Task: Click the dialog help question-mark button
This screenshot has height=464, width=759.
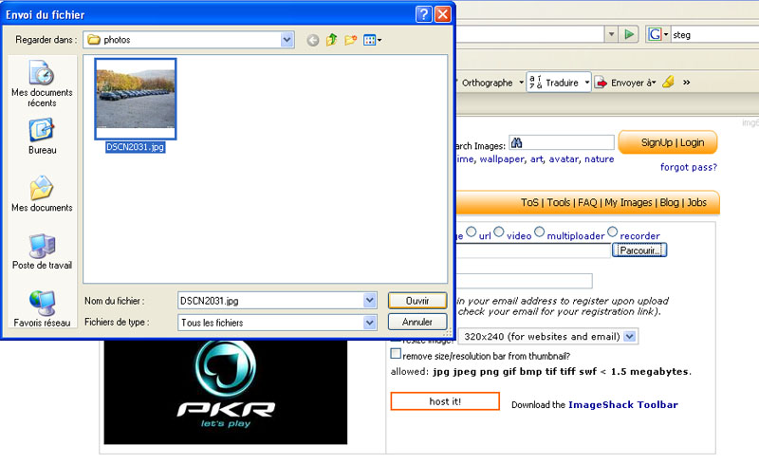Action: 423,14
